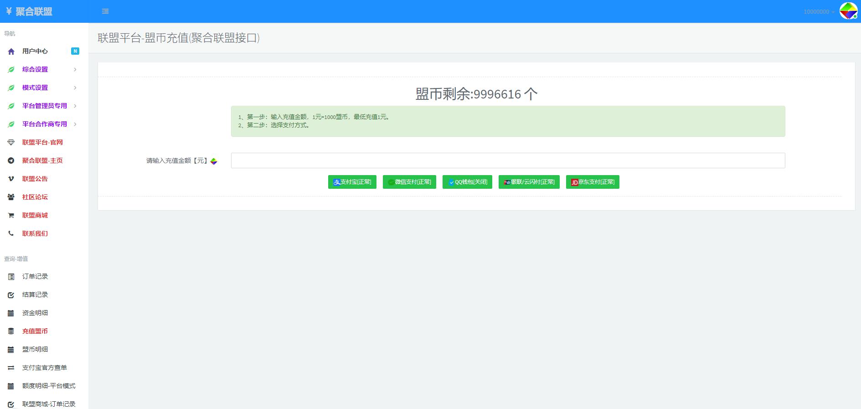Viewport: 861px width, 409px height.
Task: Click the leaf icon next to 平台合作商专用
Action: [11, 124]
